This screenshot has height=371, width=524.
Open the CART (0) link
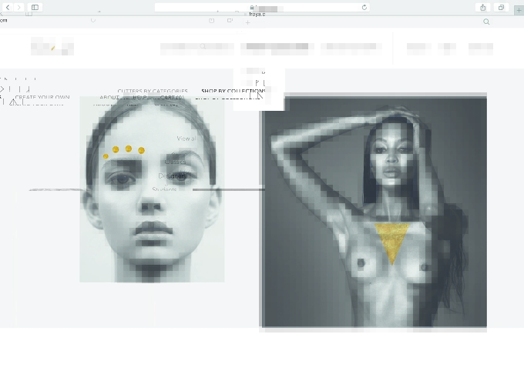(172, 97)
